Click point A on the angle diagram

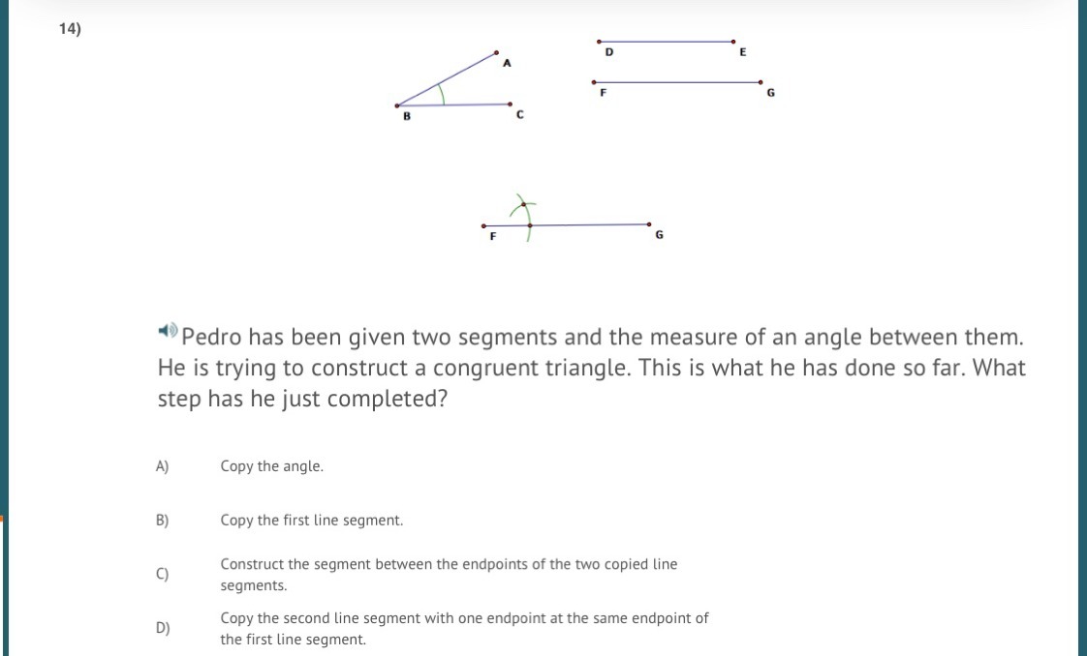coord(496,52)
